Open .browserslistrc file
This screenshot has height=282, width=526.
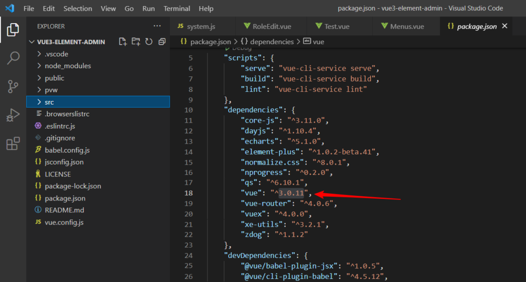(98, 114)
